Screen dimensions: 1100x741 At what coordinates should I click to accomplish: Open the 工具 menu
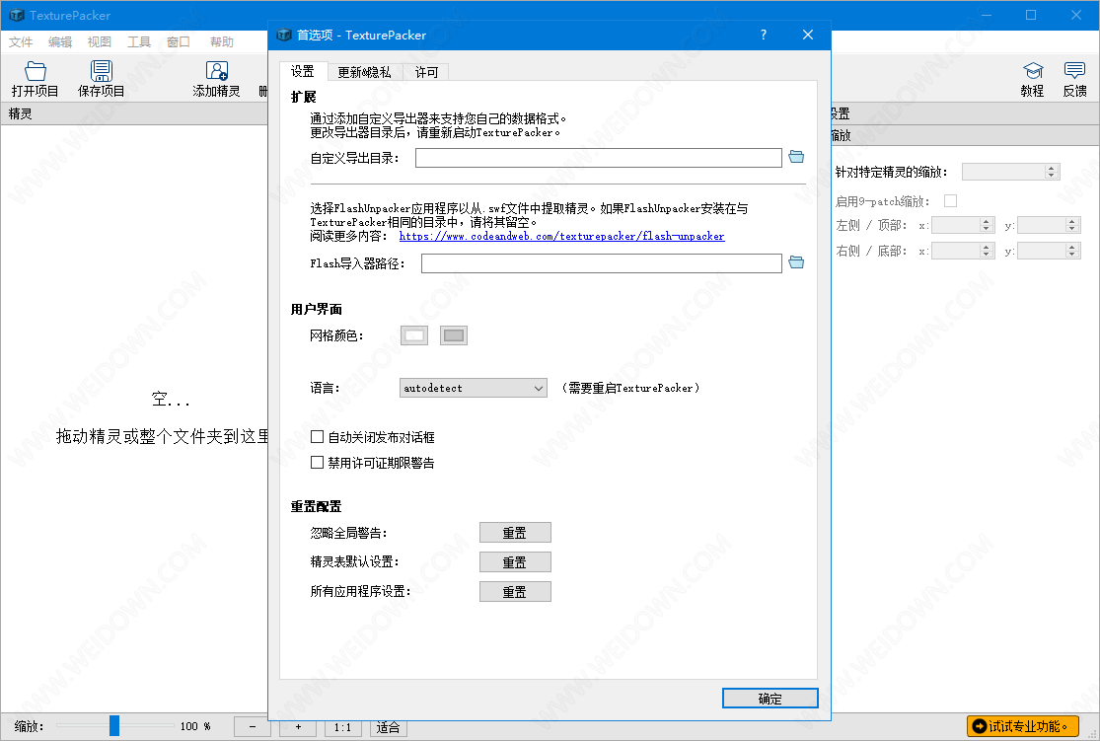138,42
